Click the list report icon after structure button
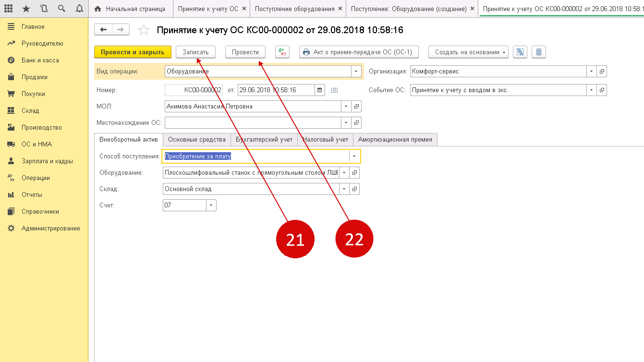This screenshot has width=644, height=362. 538,52
